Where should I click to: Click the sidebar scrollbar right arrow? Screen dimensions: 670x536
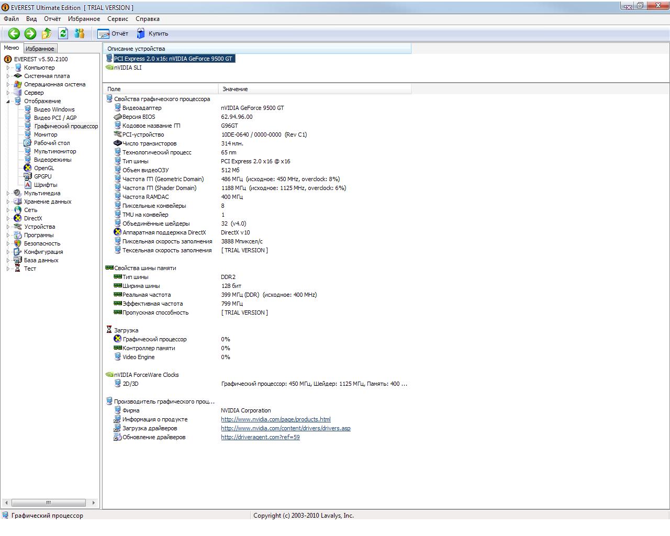94,502
